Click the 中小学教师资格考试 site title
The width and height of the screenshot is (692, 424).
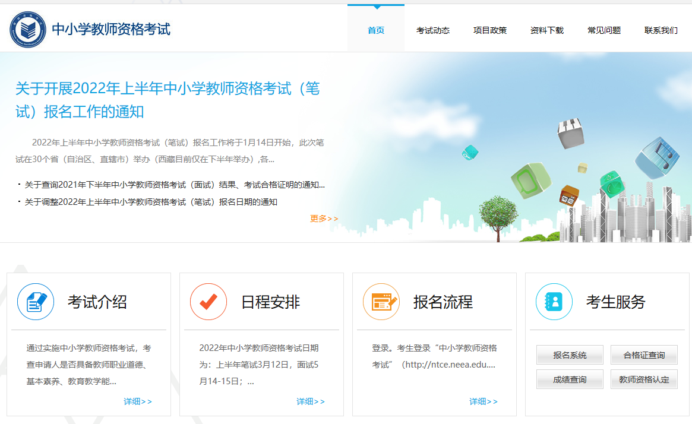click(x=111, y=29)
